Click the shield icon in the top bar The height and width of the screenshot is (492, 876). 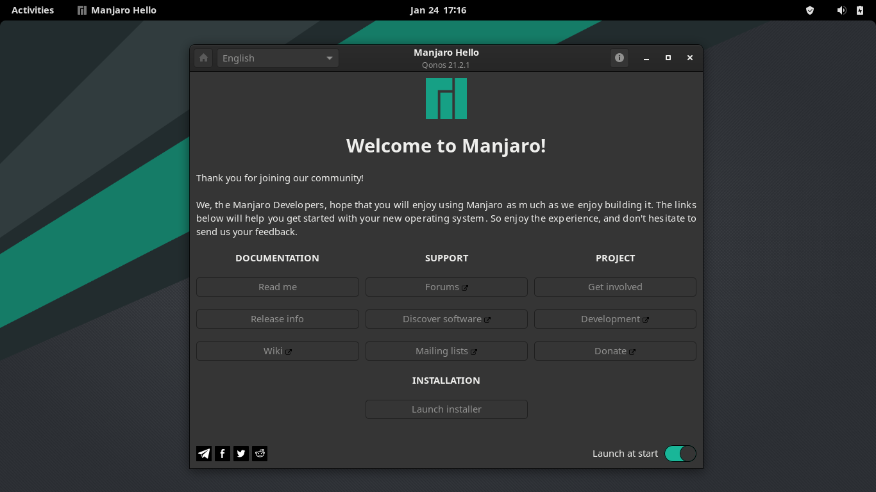[x=809, y=10]
